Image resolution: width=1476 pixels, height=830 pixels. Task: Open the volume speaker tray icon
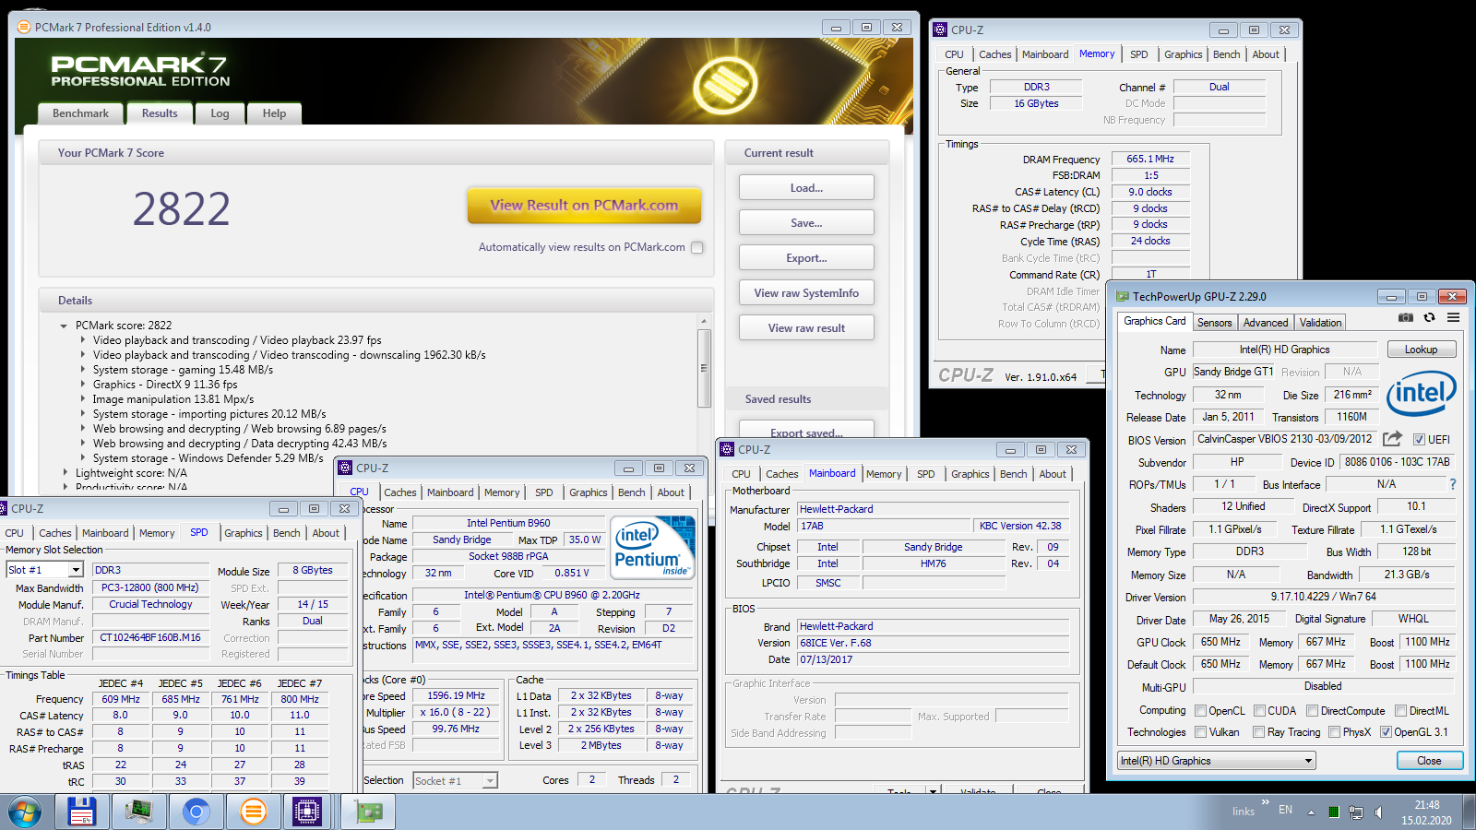[1378, 812]
